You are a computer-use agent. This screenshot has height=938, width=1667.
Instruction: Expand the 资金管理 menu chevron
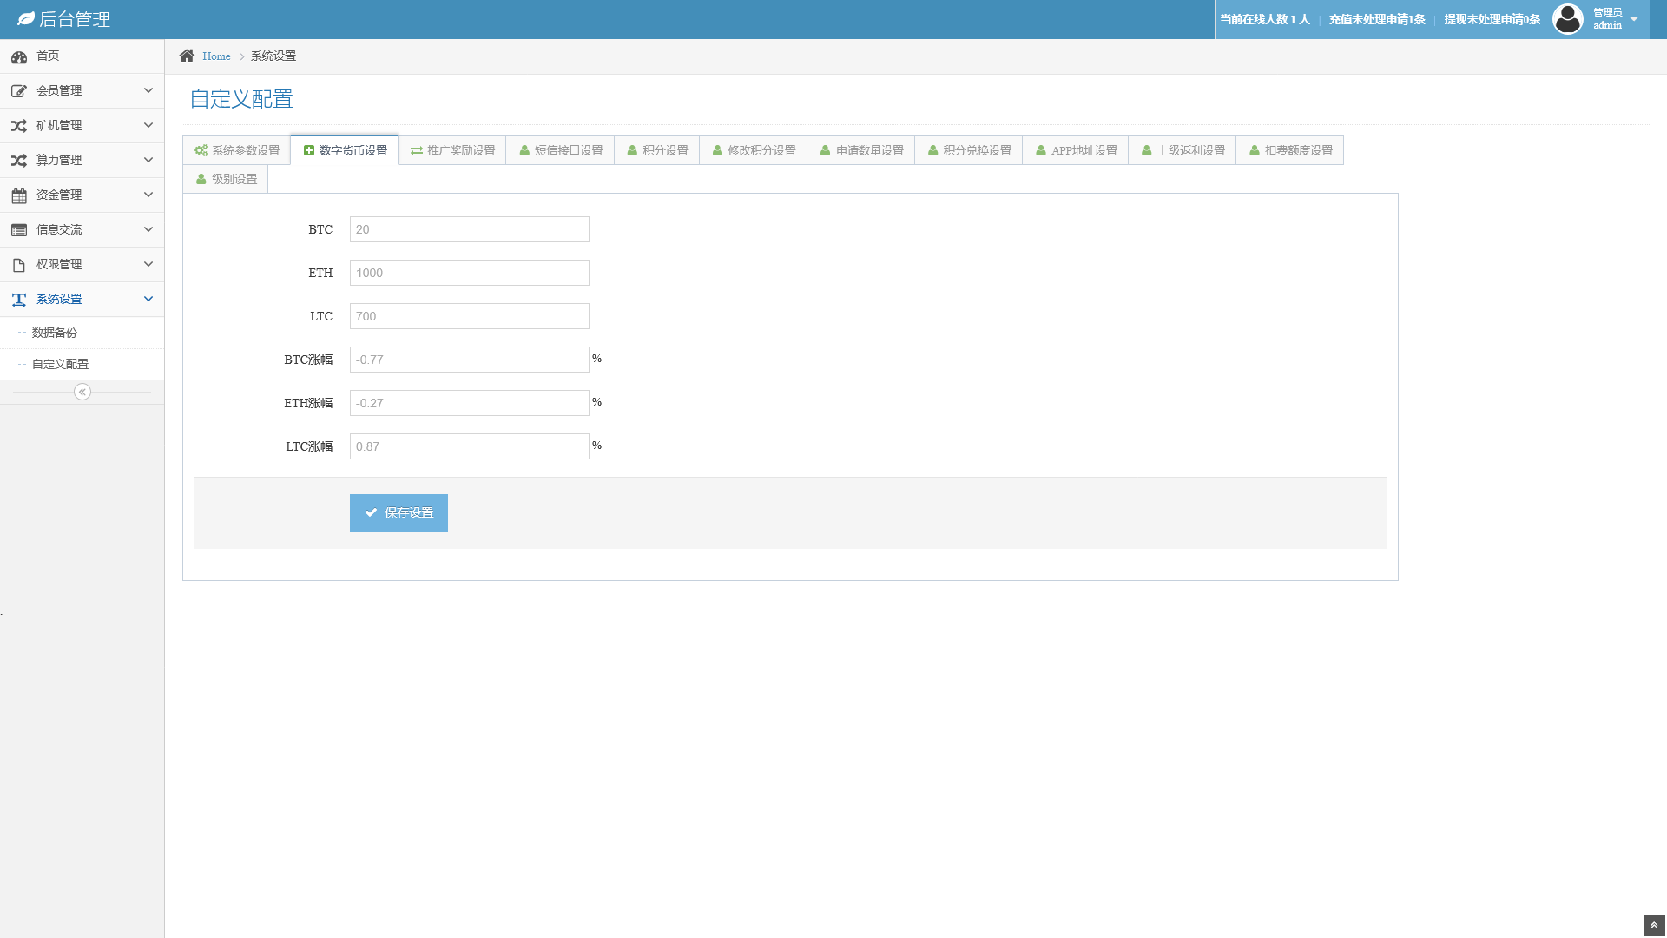point(148,195)
